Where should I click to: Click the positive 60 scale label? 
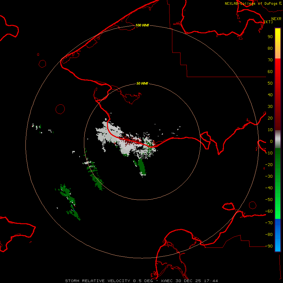[270, 72]
